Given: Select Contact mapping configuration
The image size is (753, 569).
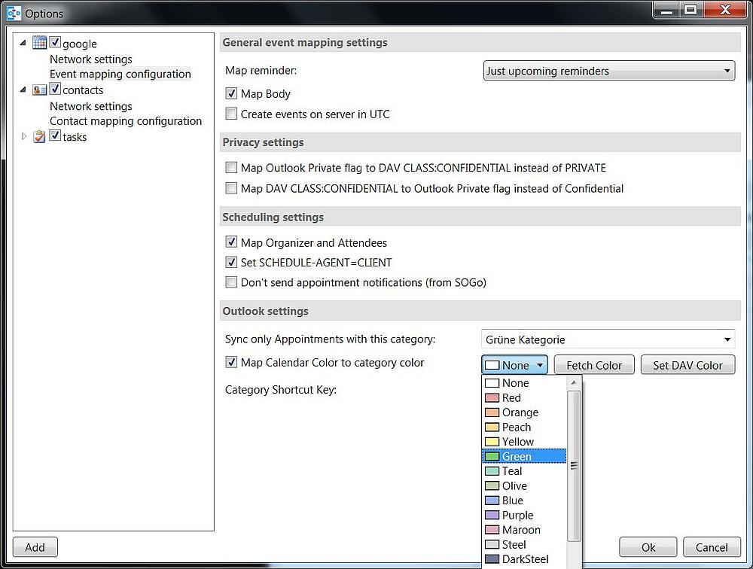Looking at the screenshot, I should pyautogui.click(x=126, y=121).
